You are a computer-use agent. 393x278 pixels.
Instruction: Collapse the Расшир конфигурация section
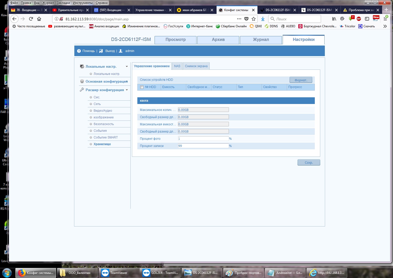tap(127, 90)
